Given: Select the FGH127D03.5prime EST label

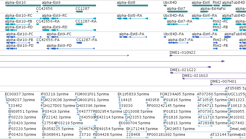Looking at the screenshot, I should [58, 105].
